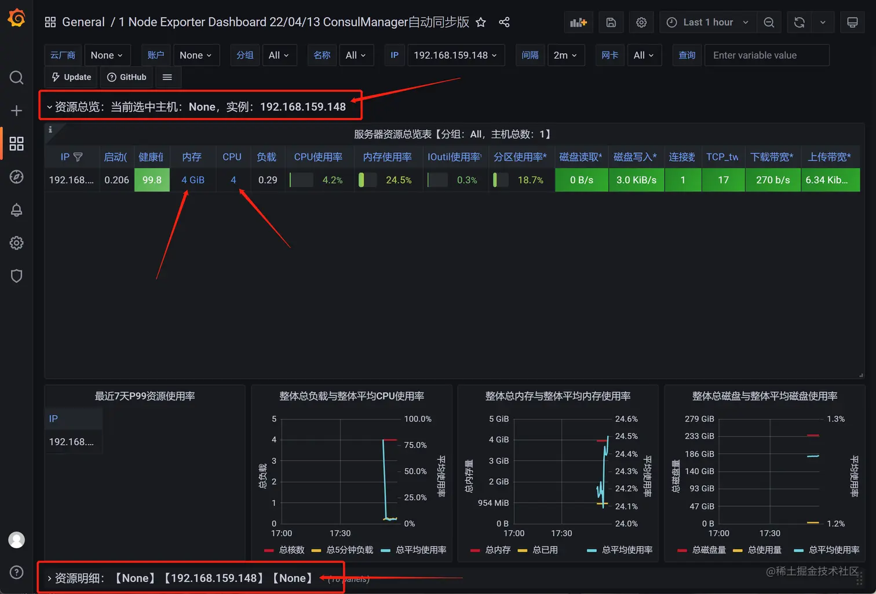Open the Alerting bell icon
The image size is (876, 594).
click(x=16, y=210)
